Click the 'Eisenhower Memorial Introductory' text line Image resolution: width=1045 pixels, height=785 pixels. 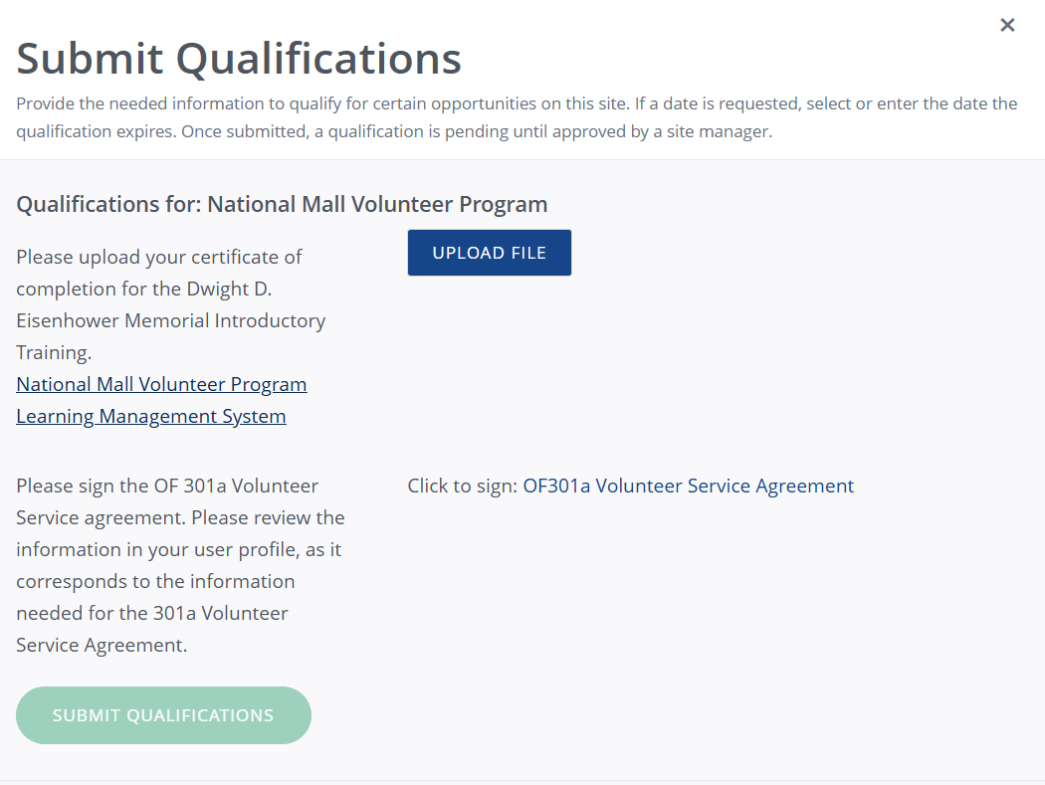pyautogui.click(x=171, y=320)
